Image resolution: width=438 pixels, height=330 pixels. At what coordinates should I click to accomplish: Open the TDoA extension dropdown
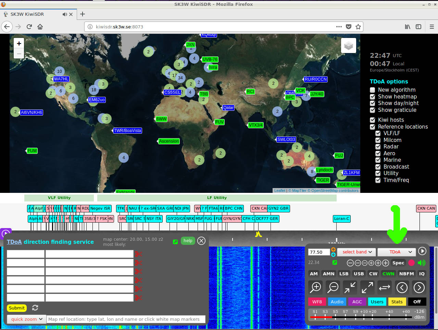[x=397, y=252]
